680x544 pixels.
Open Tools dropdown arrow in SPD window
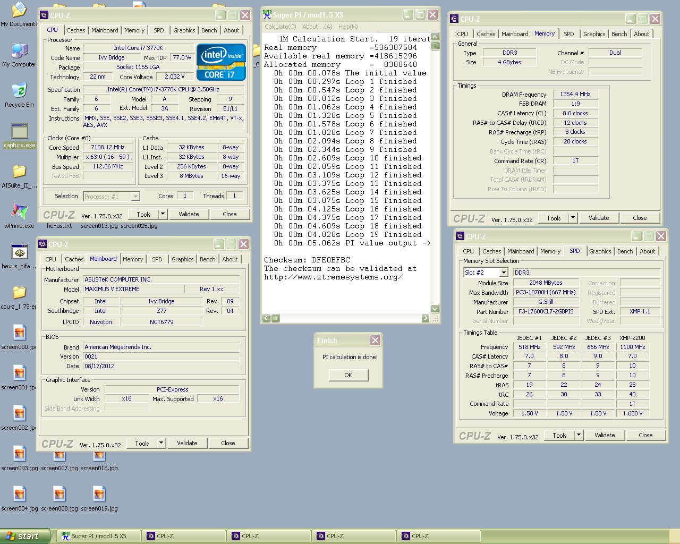(x=579, y=435)
